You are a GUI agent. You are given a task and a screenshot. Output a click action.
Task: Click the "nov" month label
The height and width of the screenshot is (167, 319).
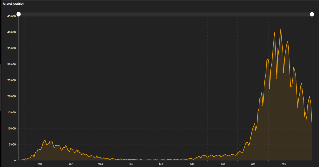coord(283,164)
